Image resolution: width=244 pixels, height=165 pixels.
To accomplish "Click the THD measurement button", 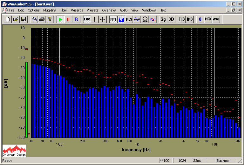I will click(182, 19).
